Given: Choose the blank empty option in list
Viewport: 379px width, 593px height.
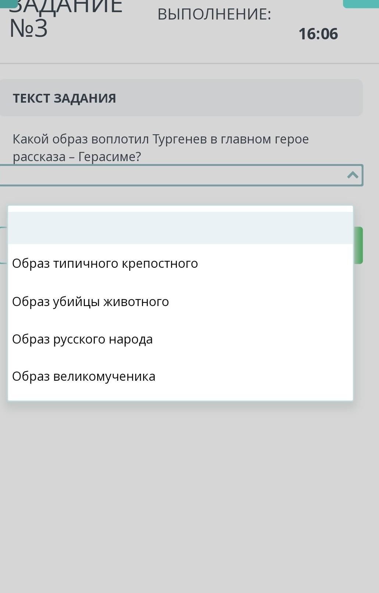Looking at the screenshot, I should (x=180, y=228).
